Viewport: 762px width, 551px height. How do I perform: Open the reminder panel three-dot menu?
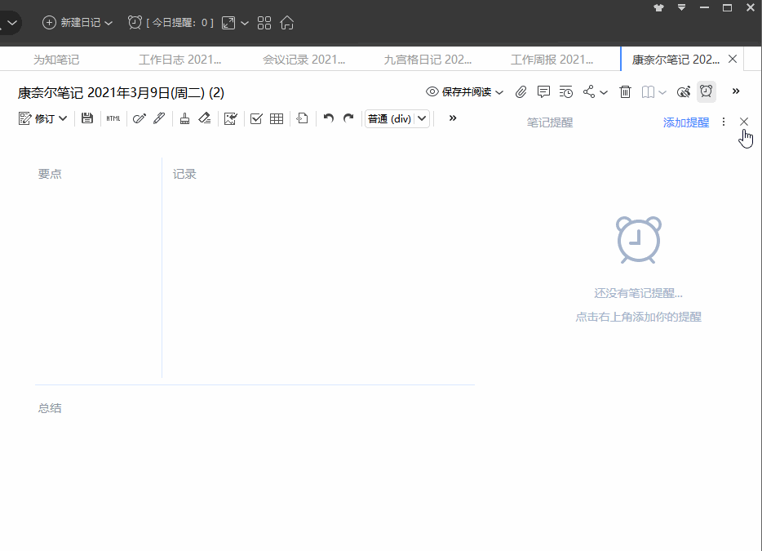[x=724, y=122]
